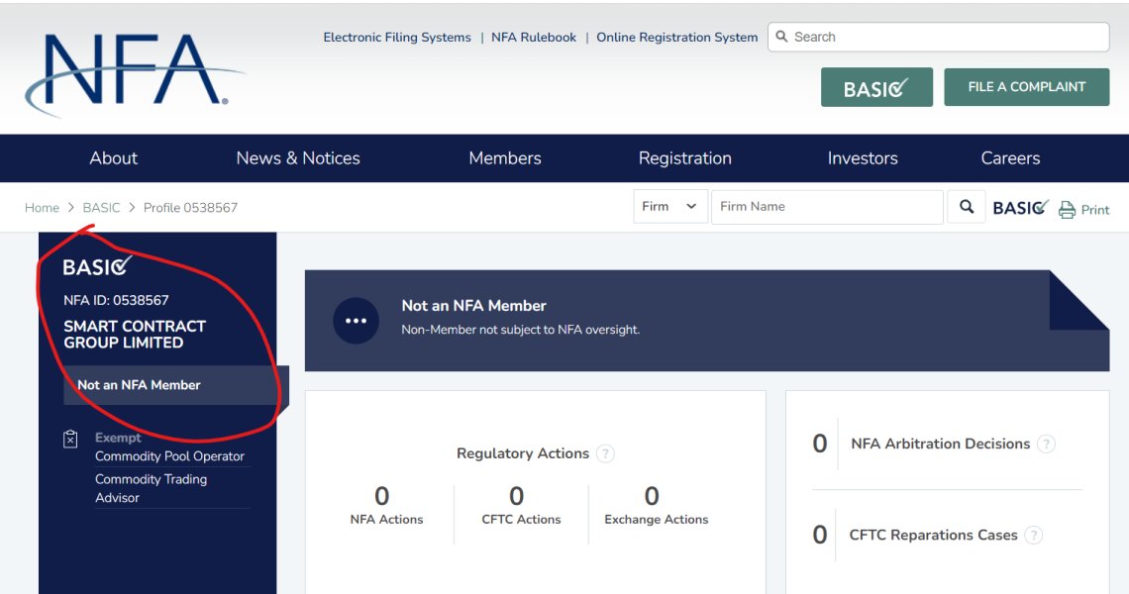Open the News & Notices menu
The height and width of the screenshot is (594, 1129).
pyautogui.click(x=298, y=158)
